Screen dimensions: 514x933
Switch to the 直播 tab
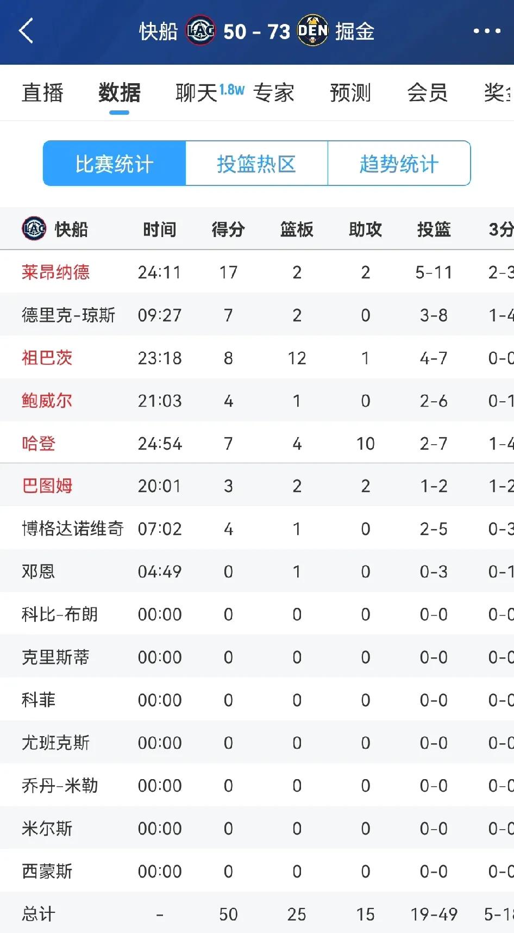click(x=43, y=93)
